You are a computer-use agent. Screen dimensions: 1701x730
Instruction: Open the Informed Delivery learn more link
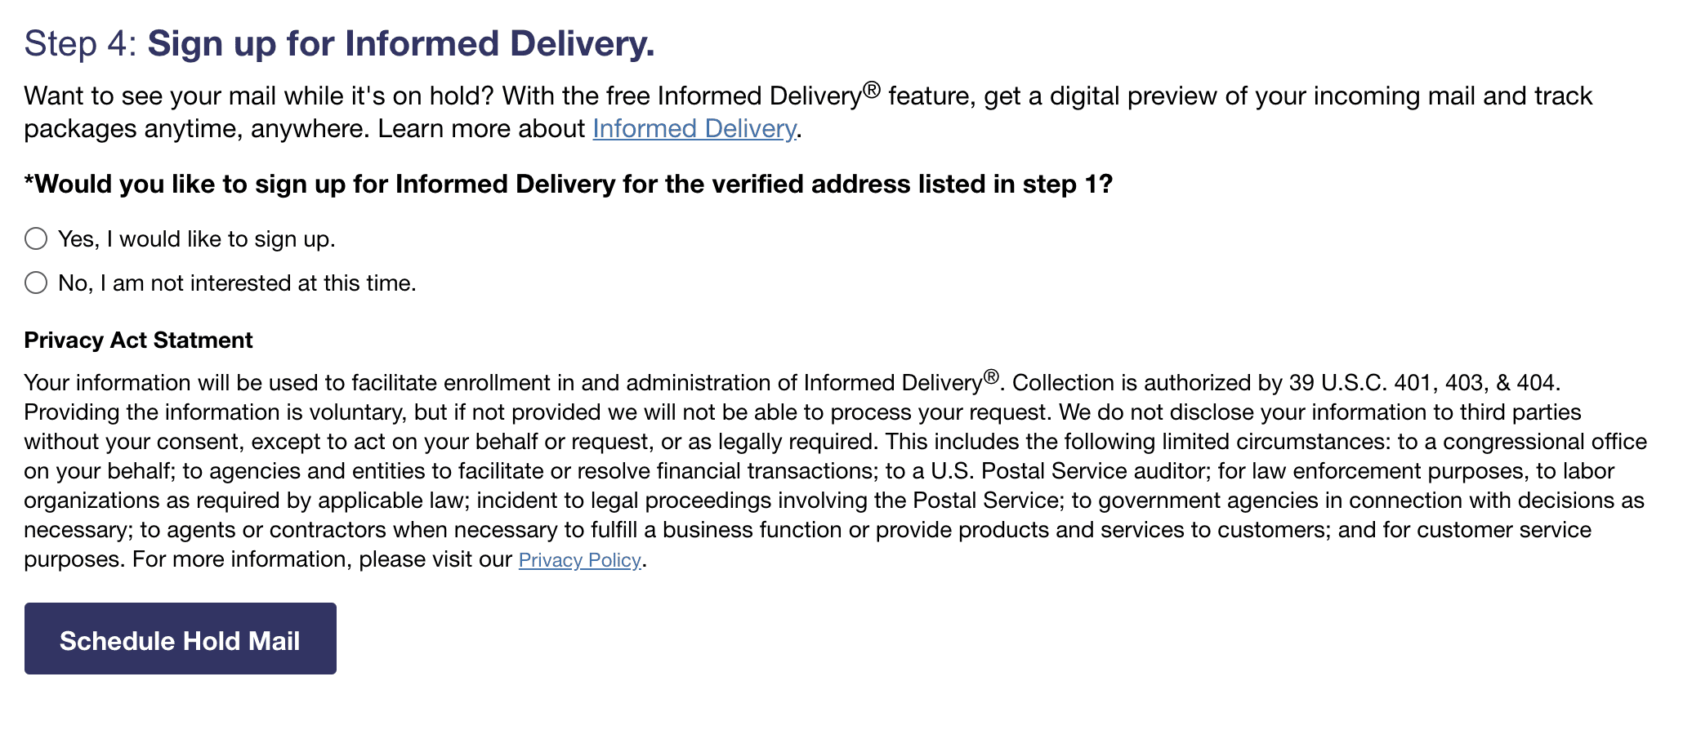[694, 128]
